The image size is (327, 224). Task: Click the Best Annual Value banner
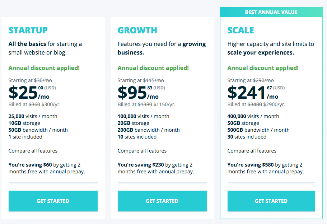(x=271, y=12)
